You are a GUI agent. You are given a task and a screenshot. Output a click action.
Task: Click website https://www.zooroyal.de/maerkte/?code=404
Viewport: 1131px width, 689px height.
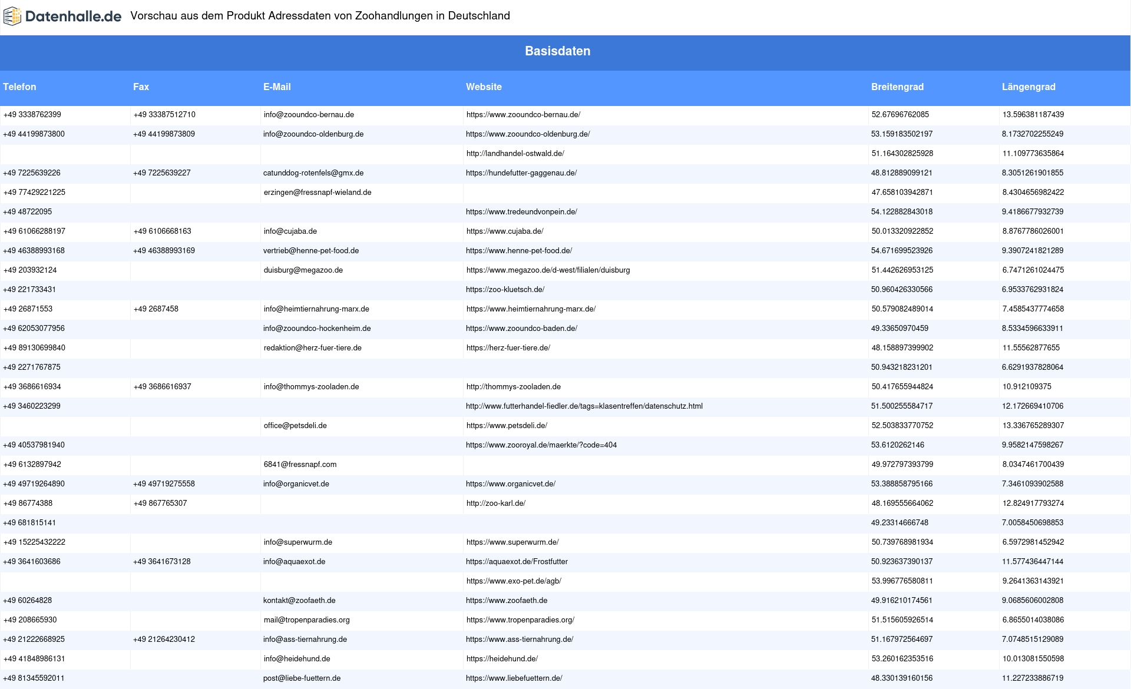[541, 445]
